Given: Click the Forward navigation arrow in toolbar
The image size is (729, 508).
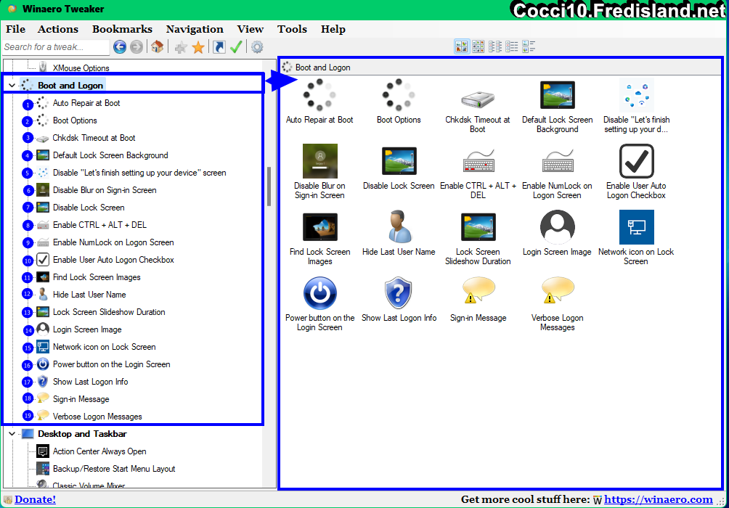Looking at the screenshot, I should point(137,47).
